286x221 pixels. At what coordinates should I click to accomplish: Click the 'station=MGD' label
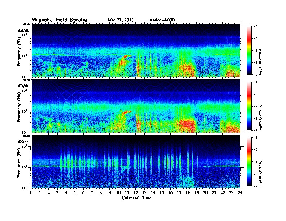coord(162,20)
